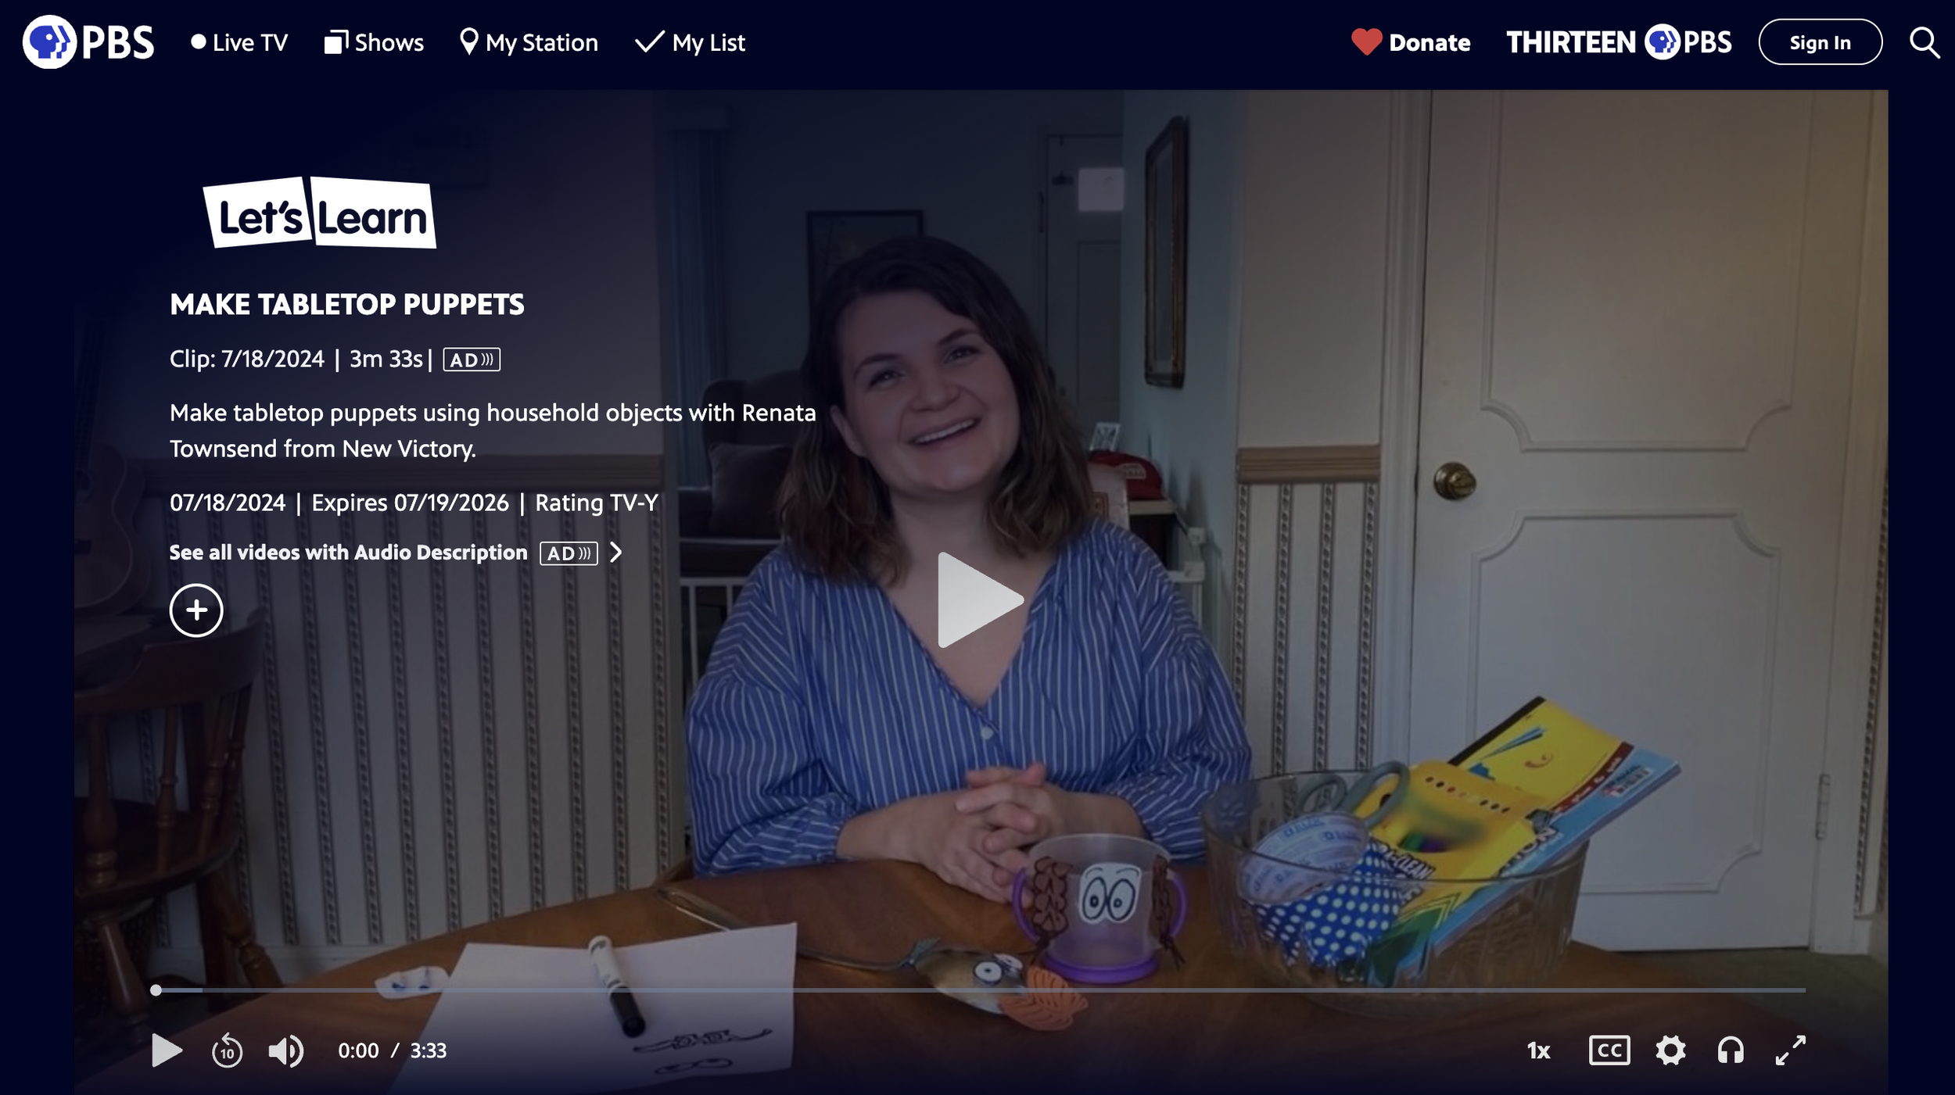Open video settings gear
The width and height of the screenshot is (1955, 1095).
pos(1670,1050)
